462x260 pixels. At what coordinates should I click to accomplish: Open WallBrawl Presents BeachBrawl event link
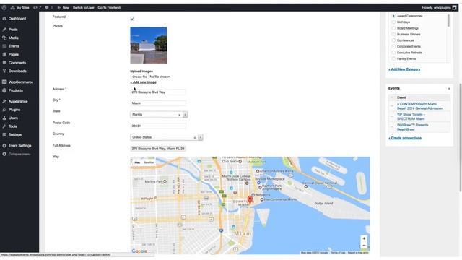(412, 127)
